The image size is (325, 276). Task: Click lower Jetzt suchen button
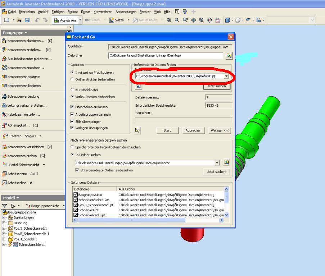[216, 172]
